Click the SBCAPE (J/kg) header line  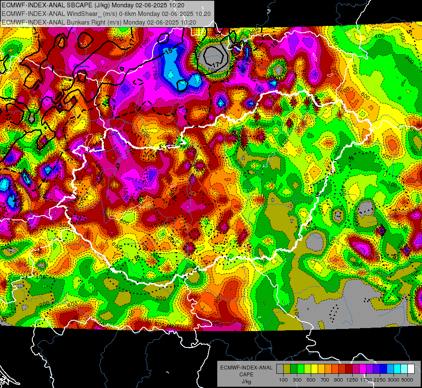[x=93, y=5]
